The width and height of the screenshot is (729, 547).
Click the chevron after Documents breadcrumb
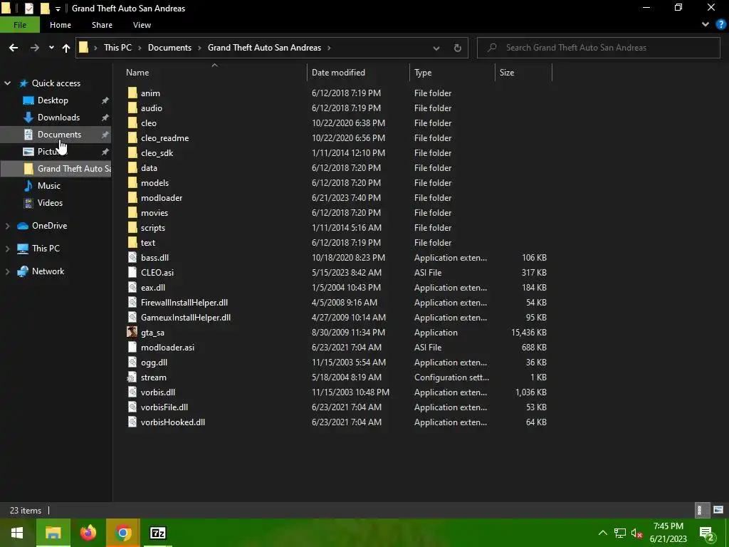199,48
